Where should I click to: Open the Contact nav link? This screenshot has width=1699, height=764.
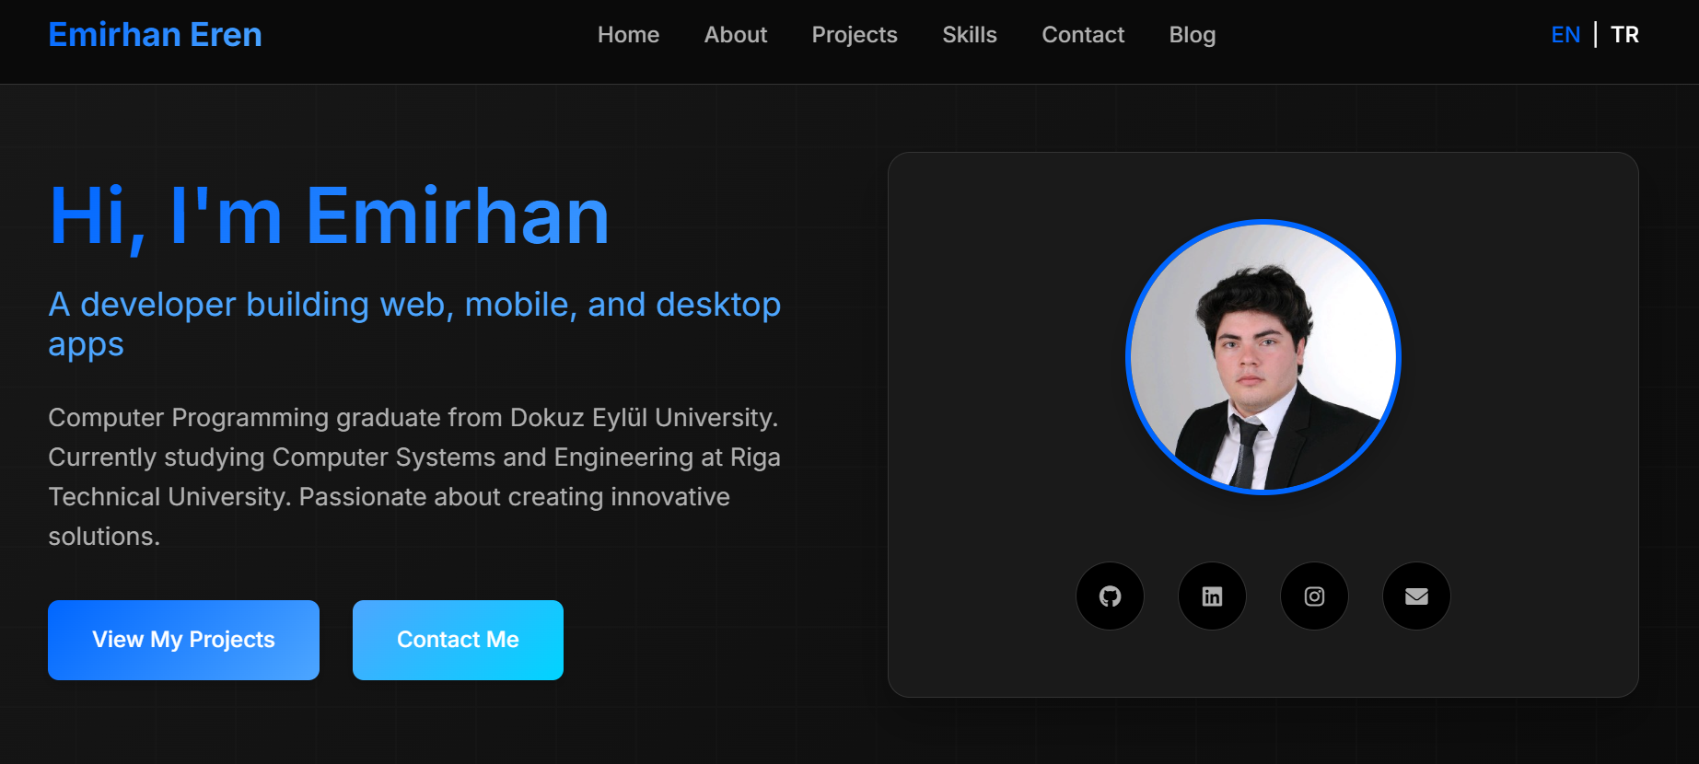pyautogui.click(x=1083, y=35)
